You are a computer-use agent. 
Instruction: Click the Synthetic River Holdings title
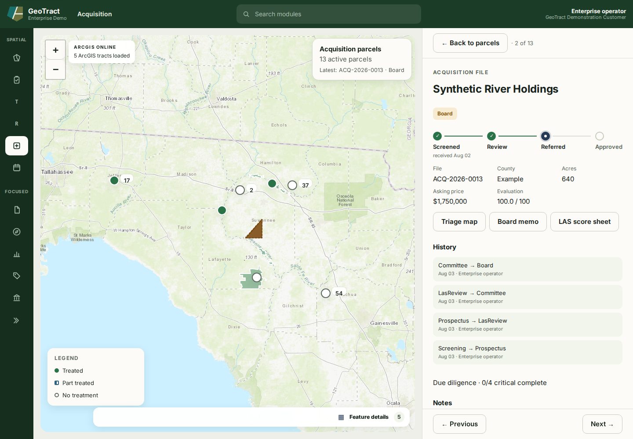(495, 89)
